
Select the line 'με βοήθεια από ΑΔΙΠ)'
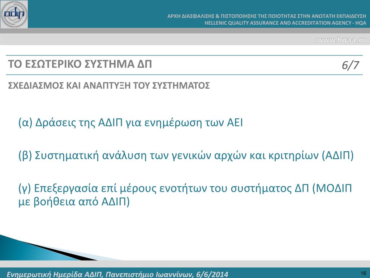pyautogui.click(x=74, y=202)
